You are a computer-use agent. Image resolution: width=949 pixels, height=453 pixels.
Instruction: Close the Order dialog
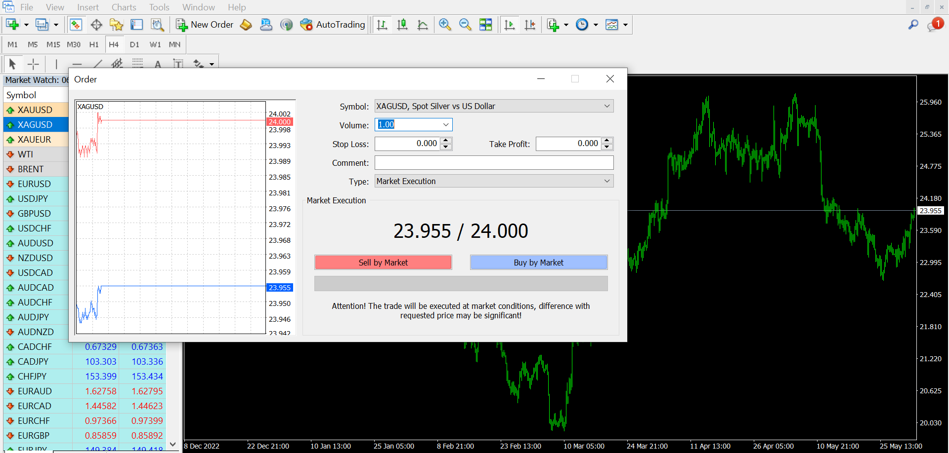(x=610, y=79)
